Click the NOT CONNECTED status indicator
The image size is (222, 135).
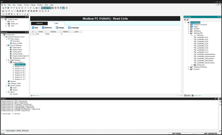(210, 133)
